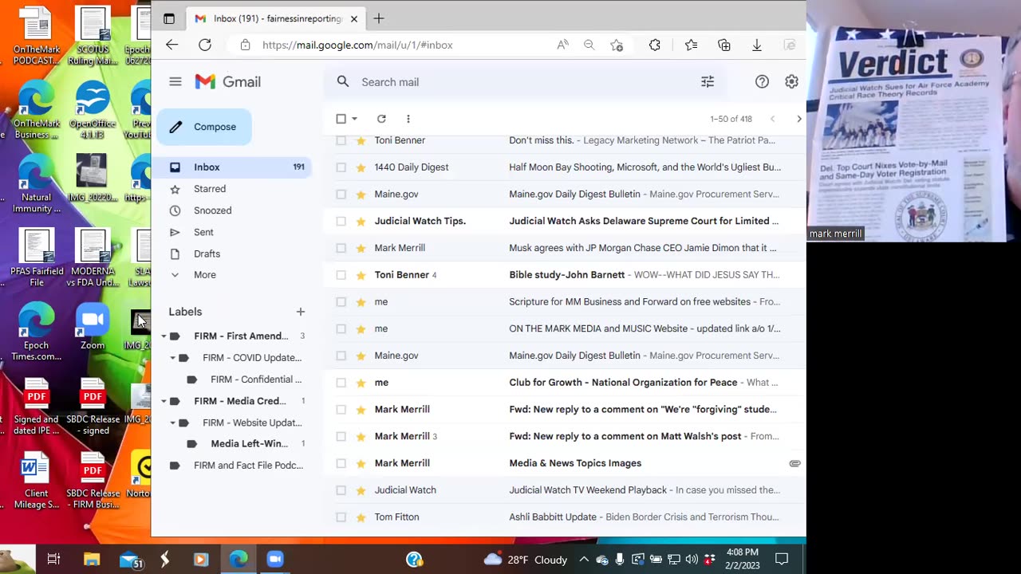Image resolution: width=1021 pixels, height=574 pixels.
Task: Check the Media & News Topics Images email
Action: [x=341, y=463]
